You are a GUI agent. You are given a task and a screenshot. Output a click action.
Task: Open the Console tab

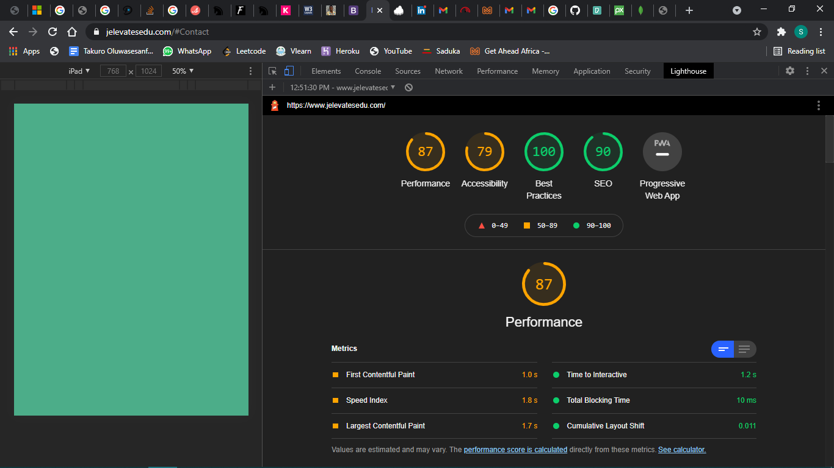(x=368, y=71)
